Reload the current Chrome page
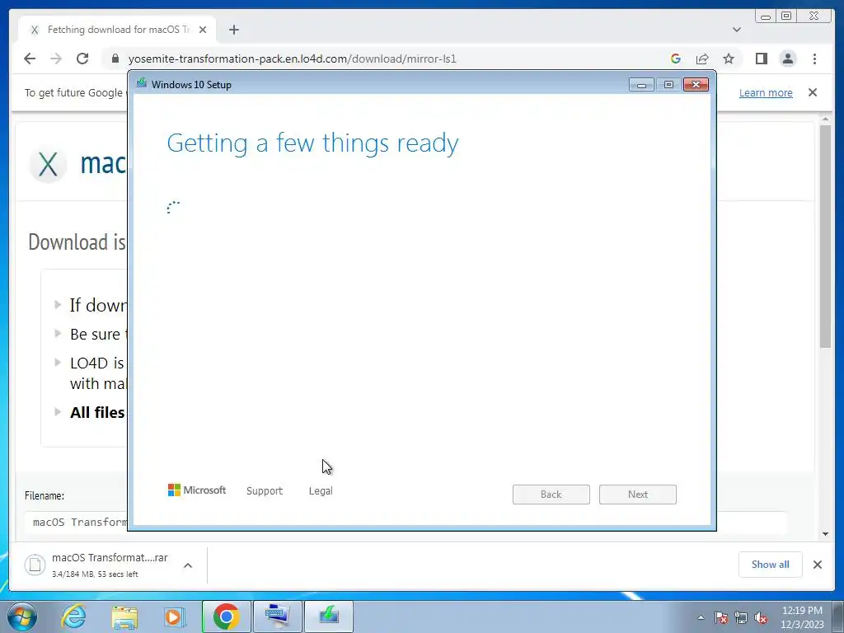 (82, 59)
